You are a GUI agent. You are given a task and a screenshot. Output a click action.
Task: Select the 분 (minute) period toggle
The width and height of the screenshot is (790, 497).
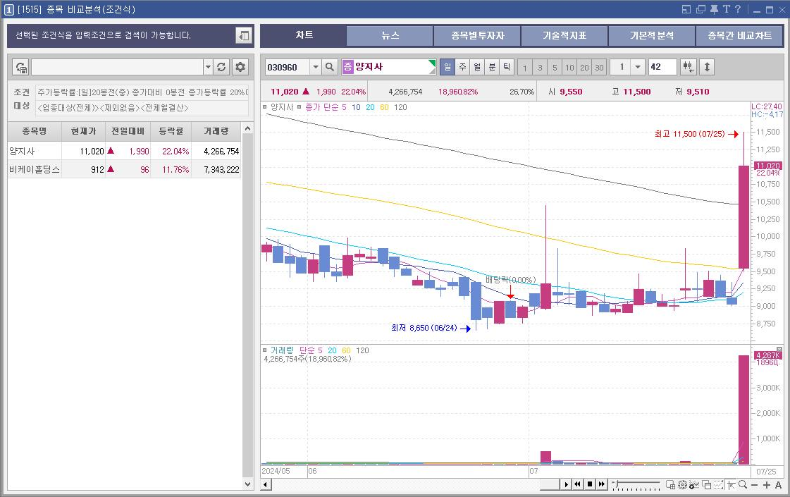pyautogui.click(x=492, y=67)
